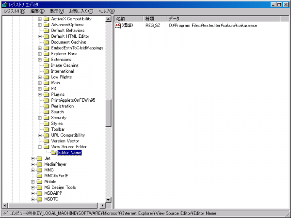Click the MediaPlayer folder icon
Screen dimensions: 291x218
click(40, 164)
